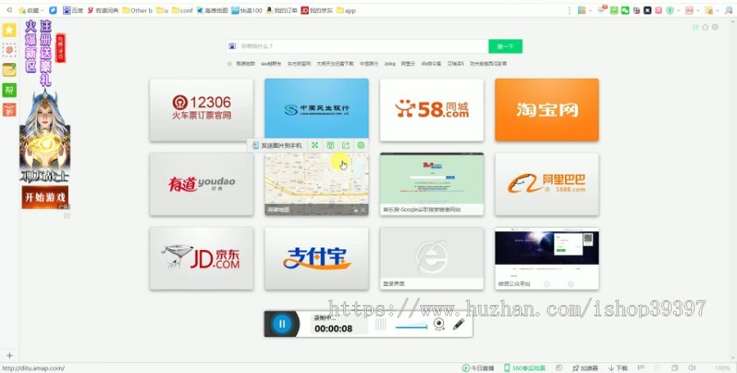Open the 快递100 bookmark
The height and width of the screenshot is (373, 737).
pos(246,11)
